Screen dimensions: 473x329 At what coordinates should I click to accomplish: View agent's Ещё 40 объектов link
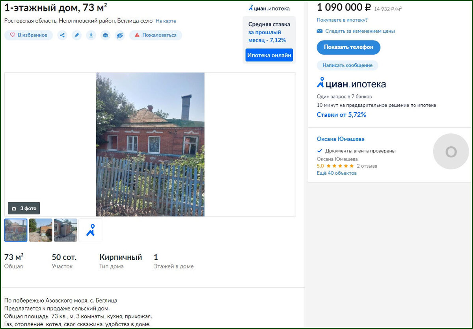pyautogui.click(x=337, y=173)
